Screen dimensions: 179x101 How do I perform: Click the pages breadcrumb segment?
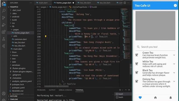(44, 7)
